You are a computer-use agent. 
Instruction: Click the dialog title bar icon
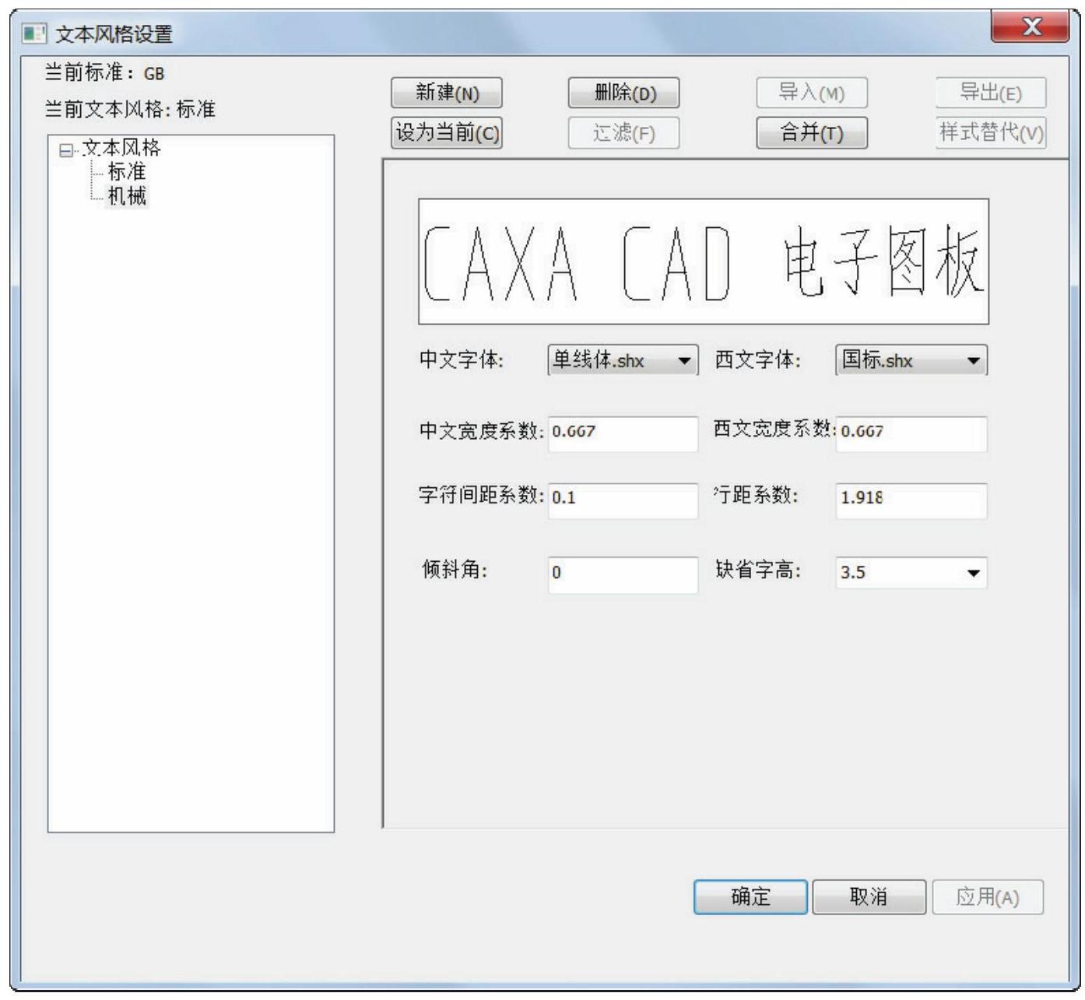[x=33, y=33]
